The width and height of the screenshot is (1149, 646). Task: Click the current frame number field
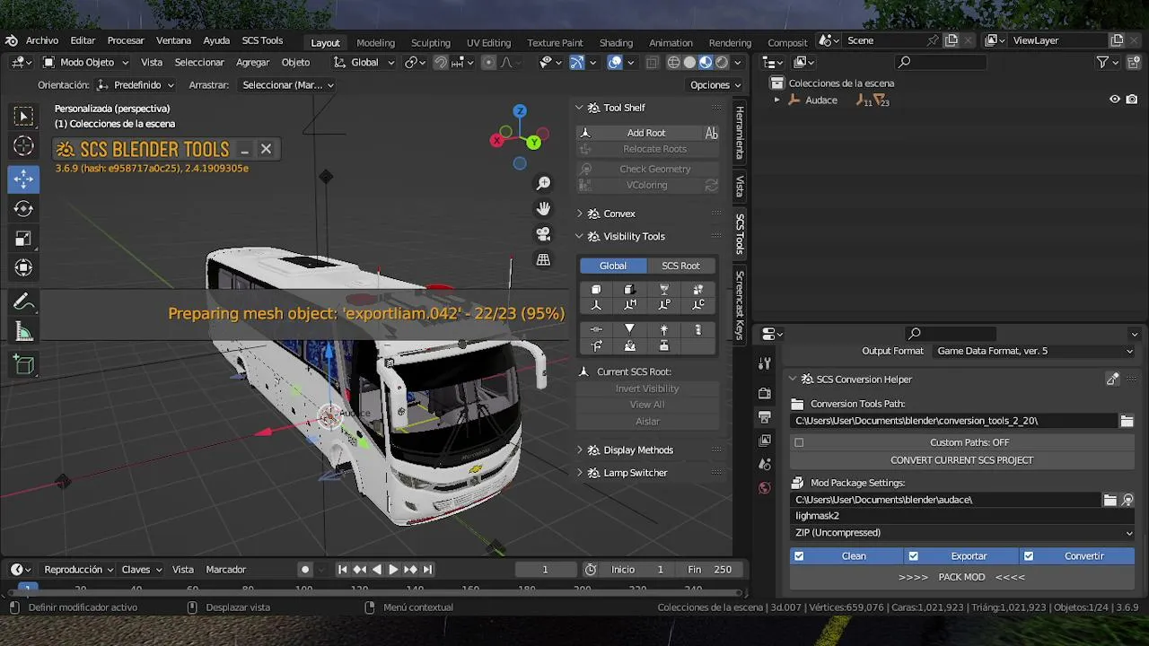(x=545, y=569)
